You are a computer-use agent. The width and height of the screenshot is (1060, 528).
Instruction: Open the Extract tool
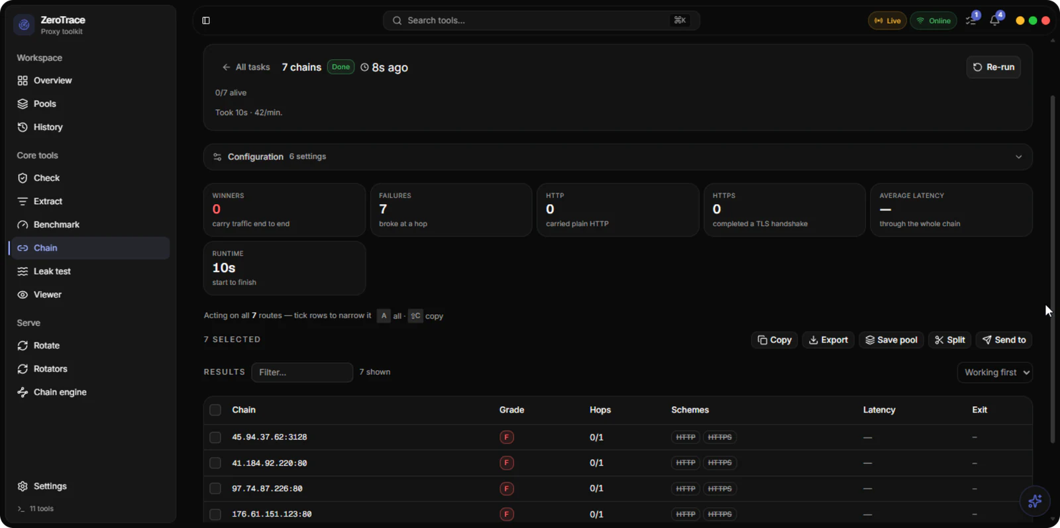coord(89,201)
